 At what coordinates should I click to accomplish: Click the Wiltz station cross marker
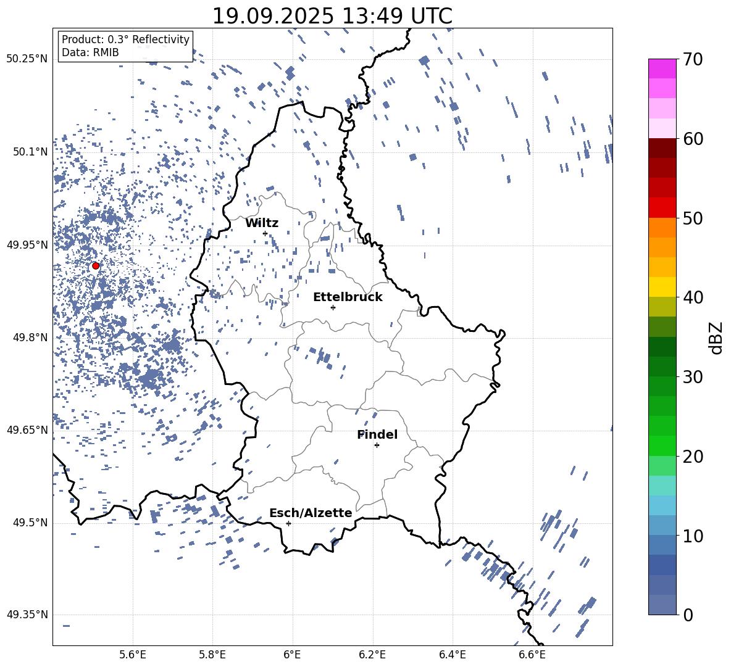265,233
